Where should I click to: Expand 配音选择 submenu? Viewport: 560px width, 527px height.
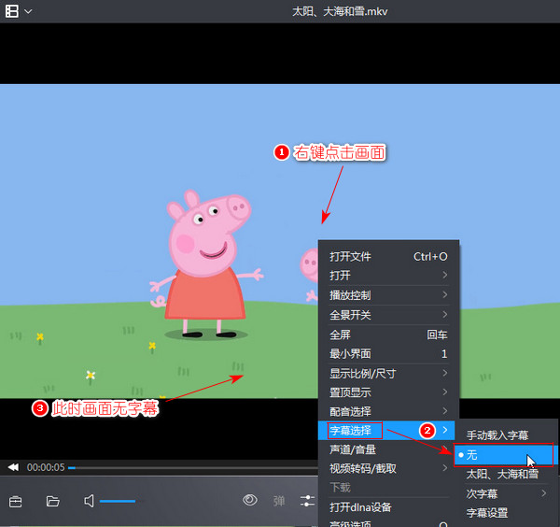click(x=388, y=411)
